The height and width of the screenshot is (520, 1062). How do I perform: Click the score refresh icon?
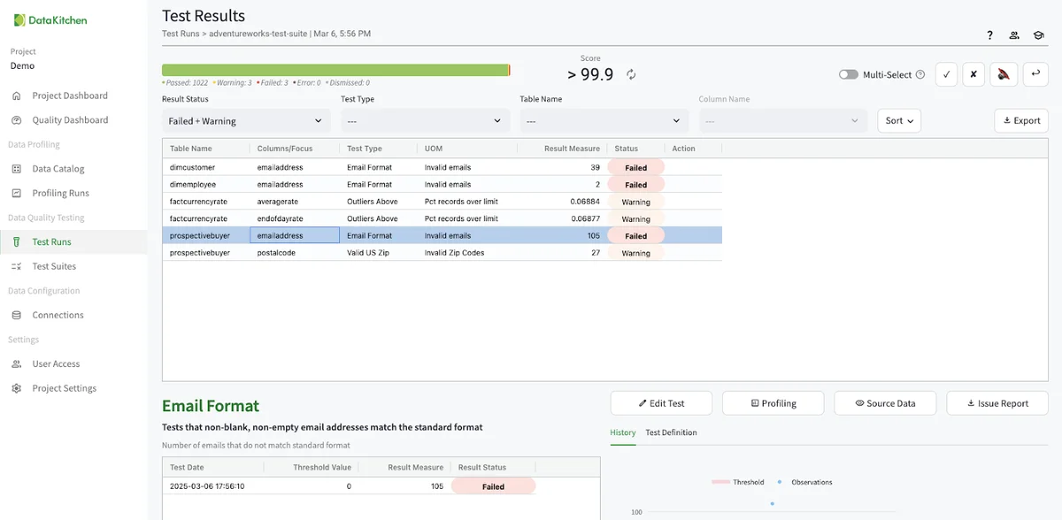click(631, 75)
